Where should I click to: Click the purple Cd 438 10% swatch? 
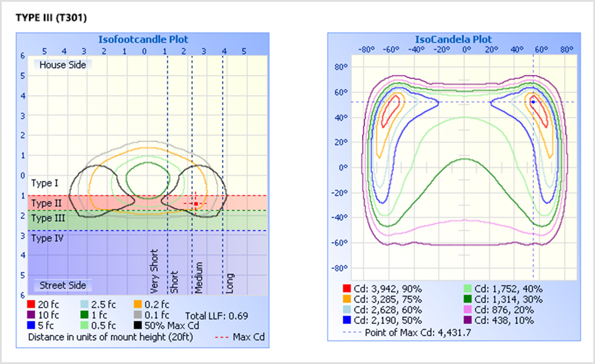click(467, 320)
